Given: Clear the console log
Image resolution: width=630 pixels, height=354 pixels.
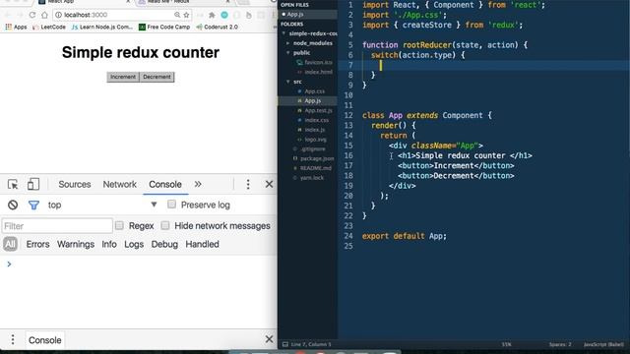Looking at the screenshot, I should (13, 206).
